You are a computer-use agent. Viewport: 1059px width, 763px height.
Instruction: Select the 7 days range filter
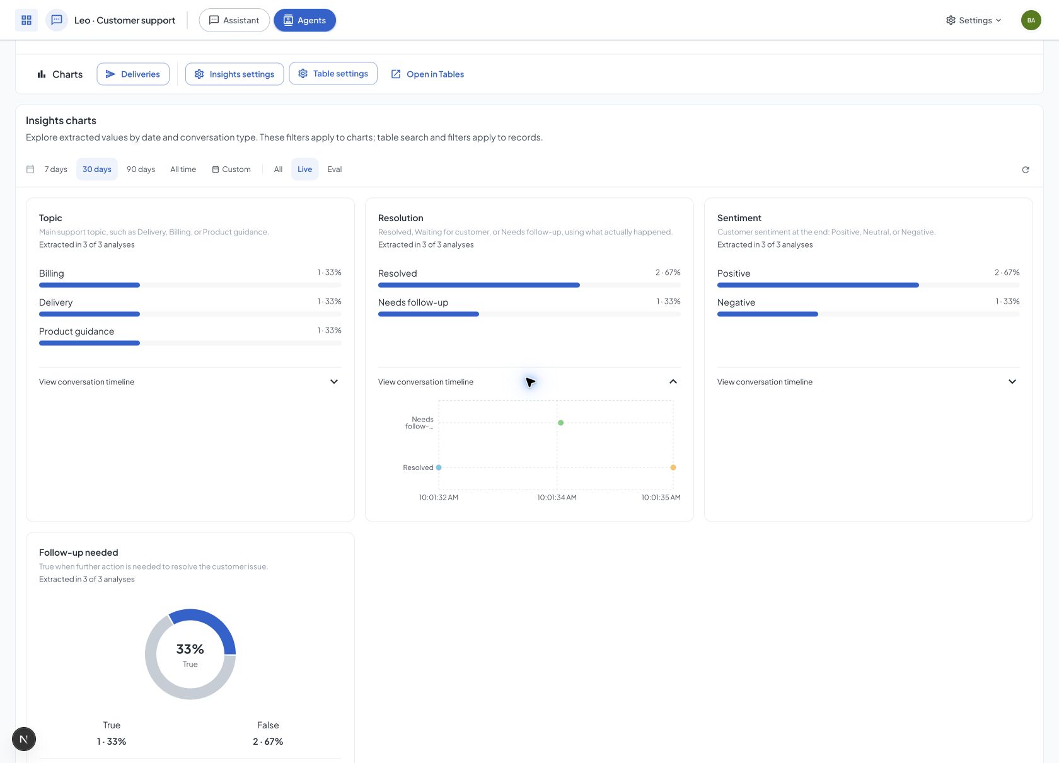[56, 169]
